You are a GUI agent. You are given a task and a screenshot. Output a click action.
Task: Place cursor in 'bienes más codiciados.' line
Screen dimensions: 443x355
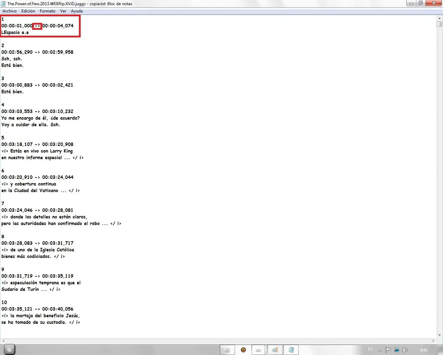click(33, 257)
